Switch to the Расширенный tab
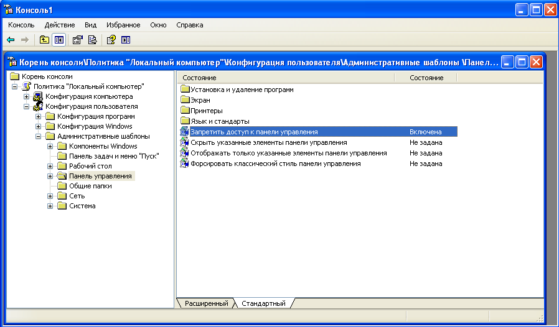Image resolution: width=559 pixels, height=327 pixels. [207, 303]
